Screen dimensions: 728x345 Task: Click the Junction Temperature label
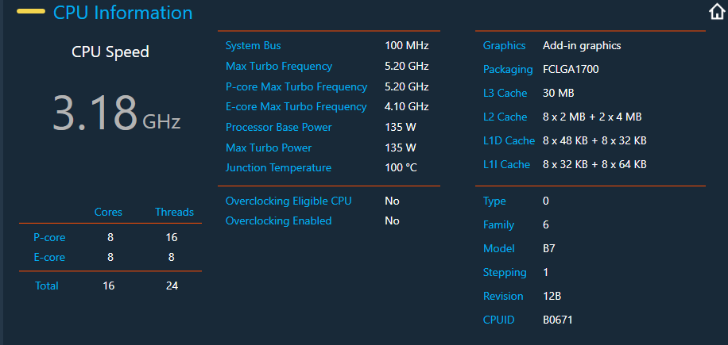pyautogui.click(x=279, y=167)
